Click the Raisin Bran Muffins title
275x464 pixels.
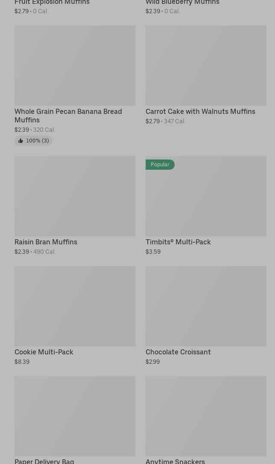click(46, 242)
